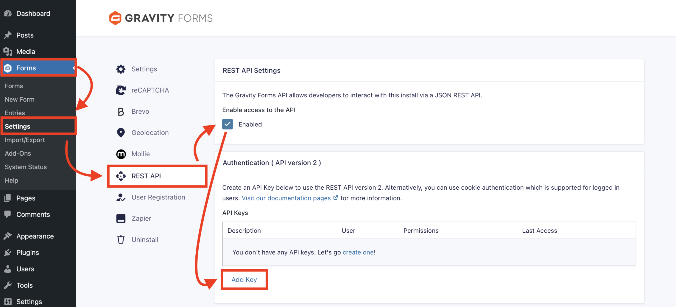Open Plugins in WordPress sidebar

coord(27,253)
